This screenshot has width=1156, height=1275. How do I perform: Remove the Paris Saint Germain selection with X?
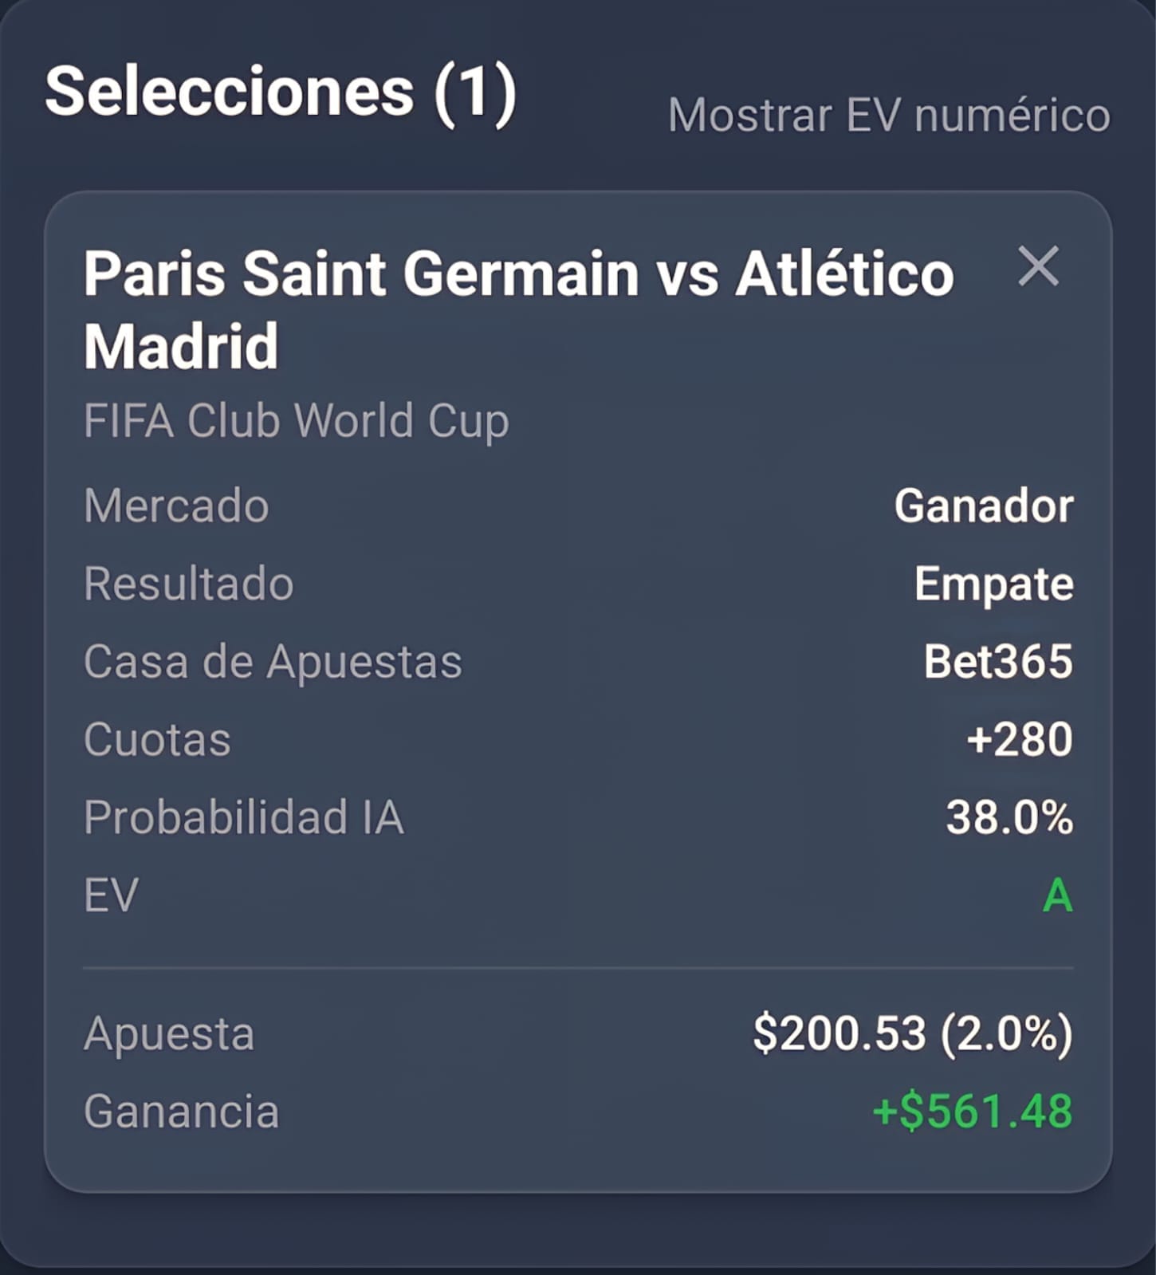point(1038,266)
